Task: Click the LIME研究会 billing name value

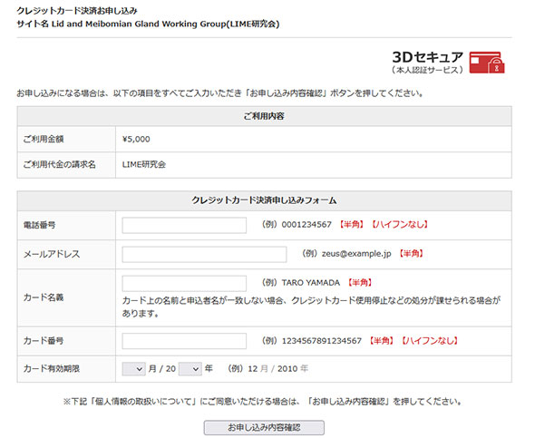Action: [144, 164]
